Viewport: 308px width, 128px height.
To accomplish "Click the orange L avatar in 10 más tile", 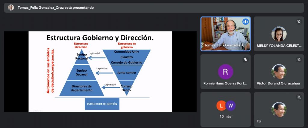I will pyautogui.click(x=221, y=106).
